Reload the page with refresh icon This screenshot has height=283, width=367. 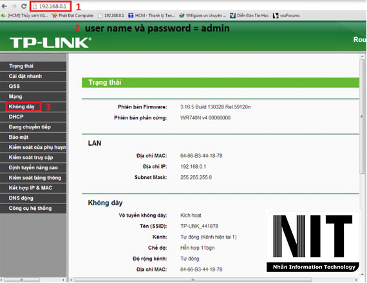pos(24,6)
